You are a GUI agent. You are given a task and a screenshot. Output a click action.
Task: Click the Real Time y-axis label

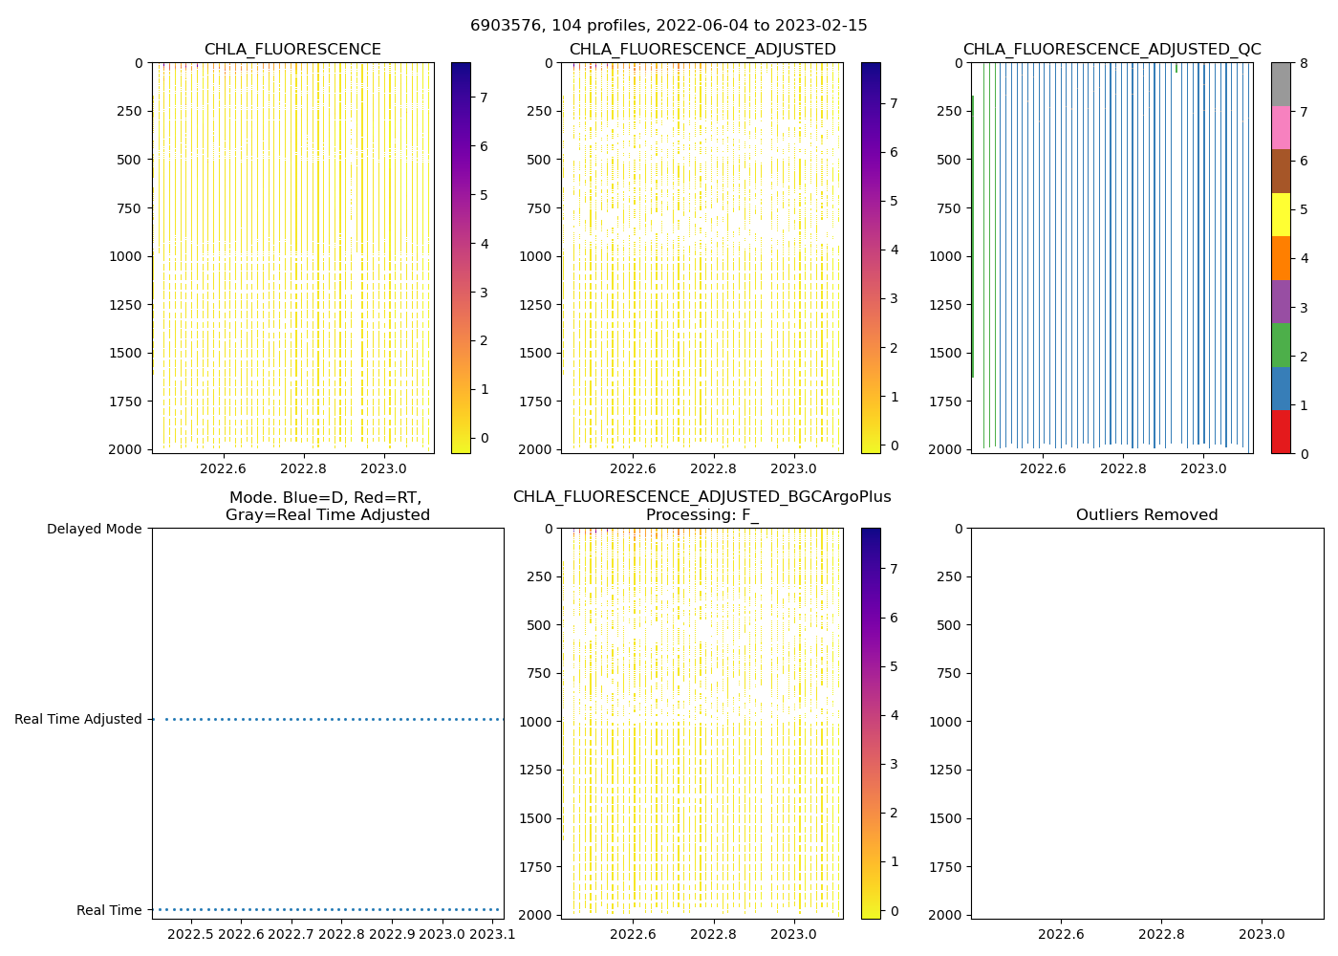click(109, 910)
